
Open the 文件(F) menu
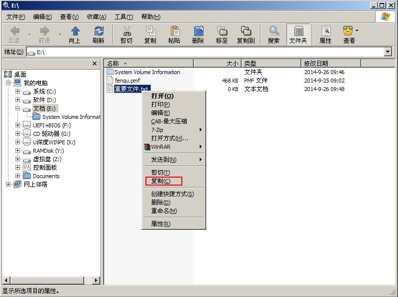click(x=15, y=17)
